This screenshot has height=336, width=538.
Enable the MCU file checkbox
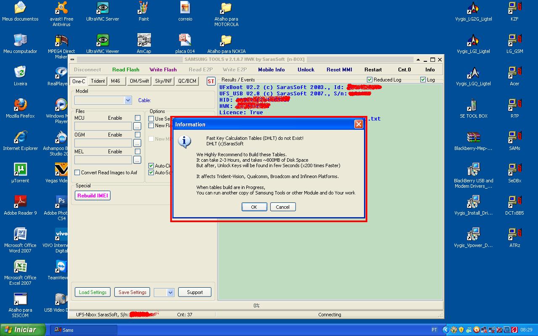pos(137,118)
